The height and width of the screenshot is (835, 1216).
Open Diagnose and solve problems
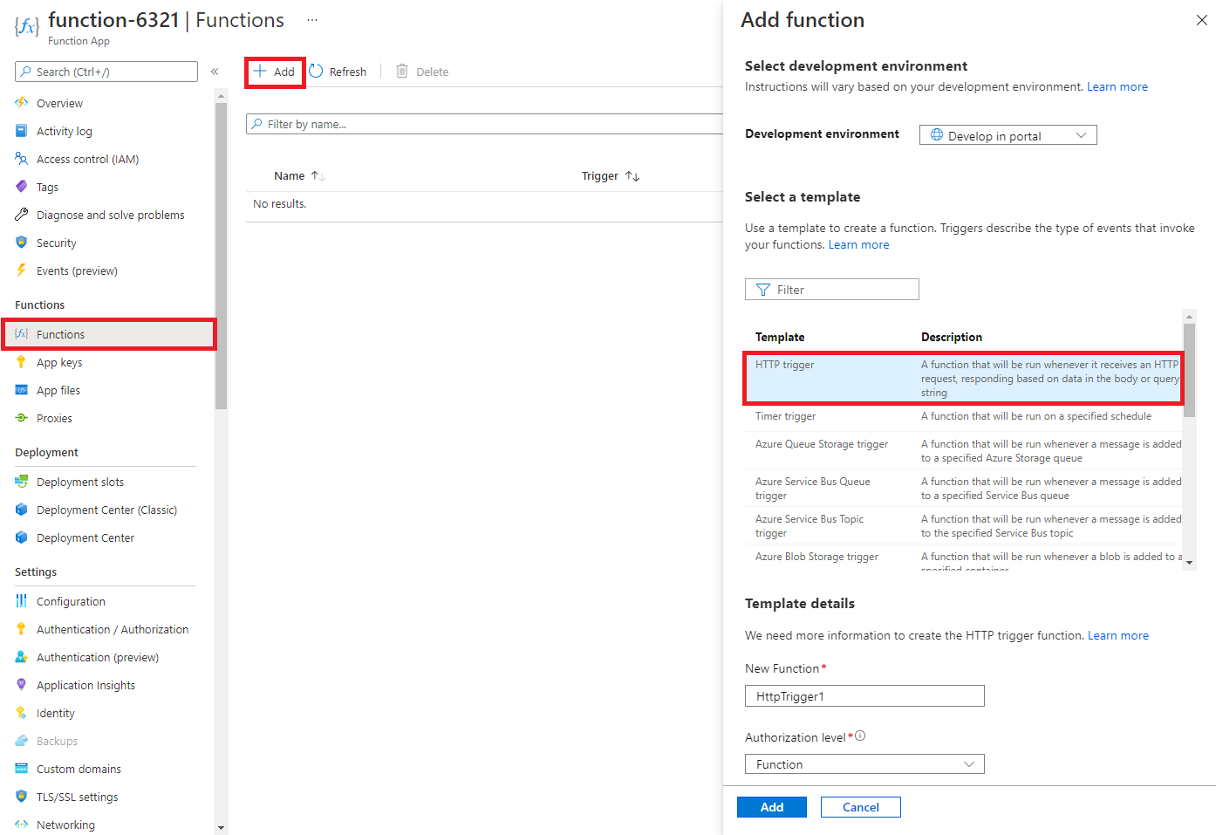click(x=110, y=214)
